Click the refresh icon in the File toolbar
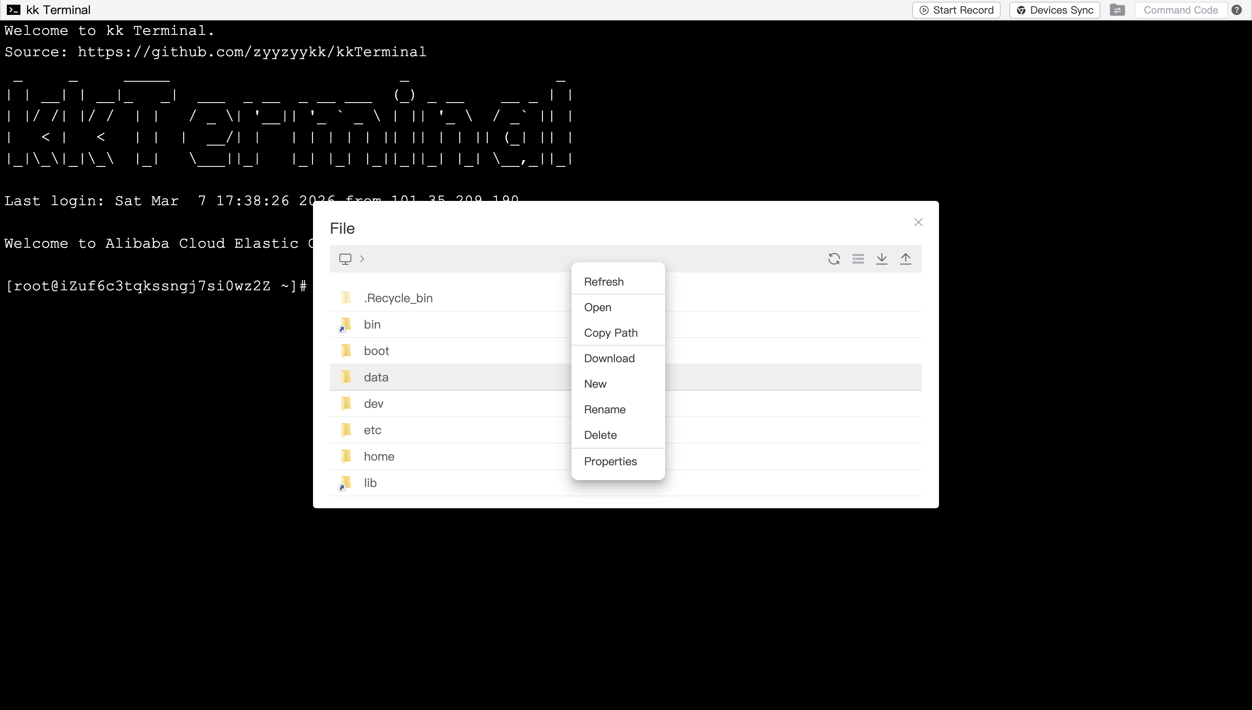Image resolution: width=1252 pixels, height=710 pixels. (x=834, y=258)
